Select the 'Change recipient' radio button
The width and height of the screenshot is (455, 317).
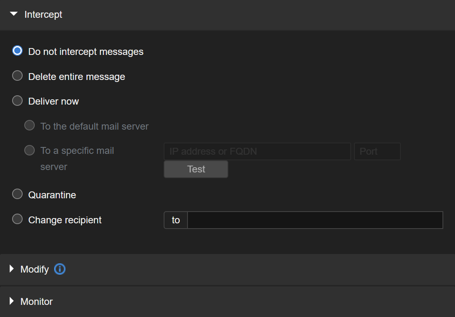click(x=17, y=219)
